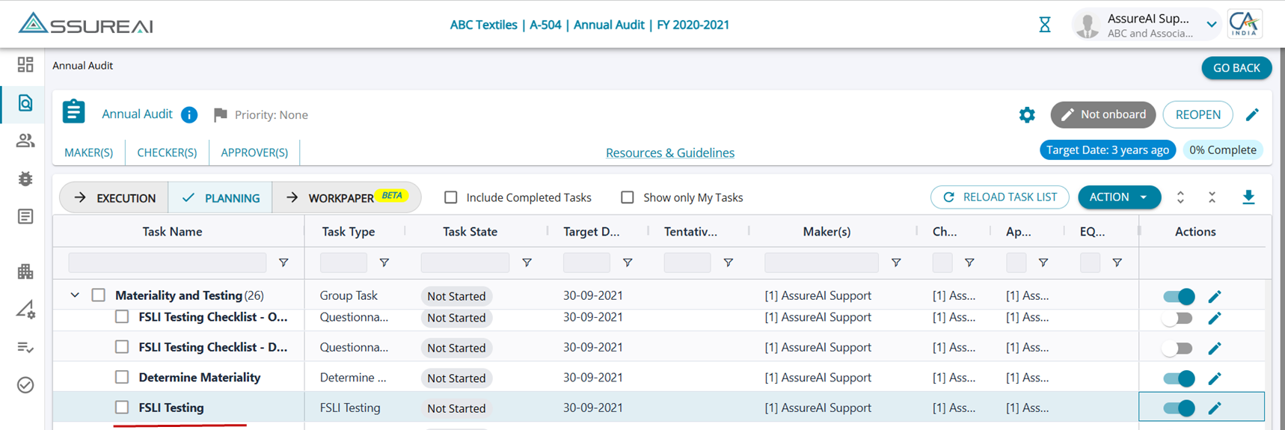The image size is (1285, 430).
Task: Open the Resources & Guidelines link
Action: pos(669,153)
